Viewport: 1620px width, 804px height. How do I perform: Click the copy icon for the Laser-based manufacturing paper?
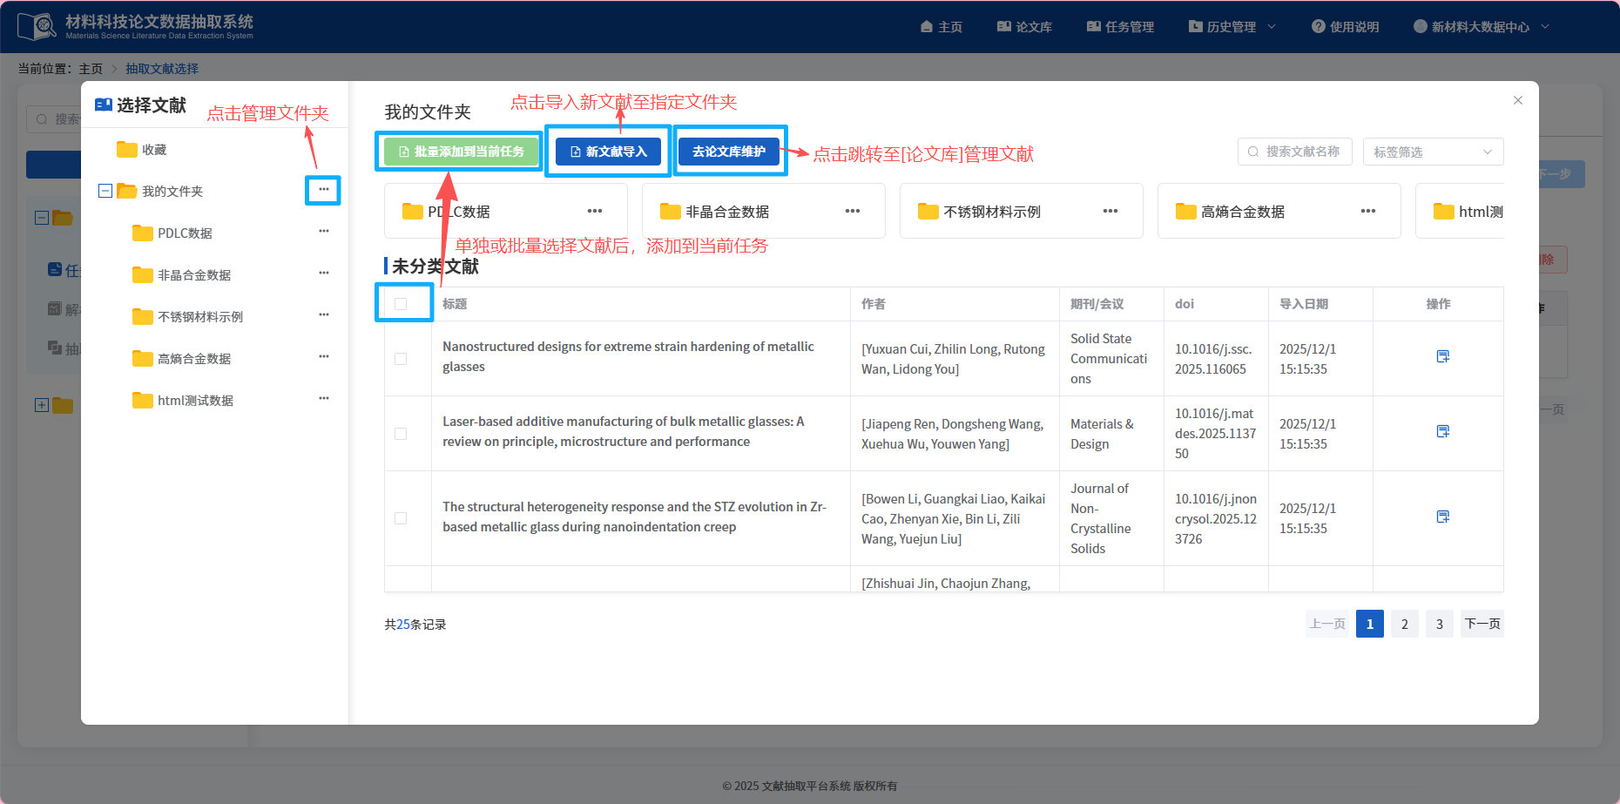coord(1443,431)
